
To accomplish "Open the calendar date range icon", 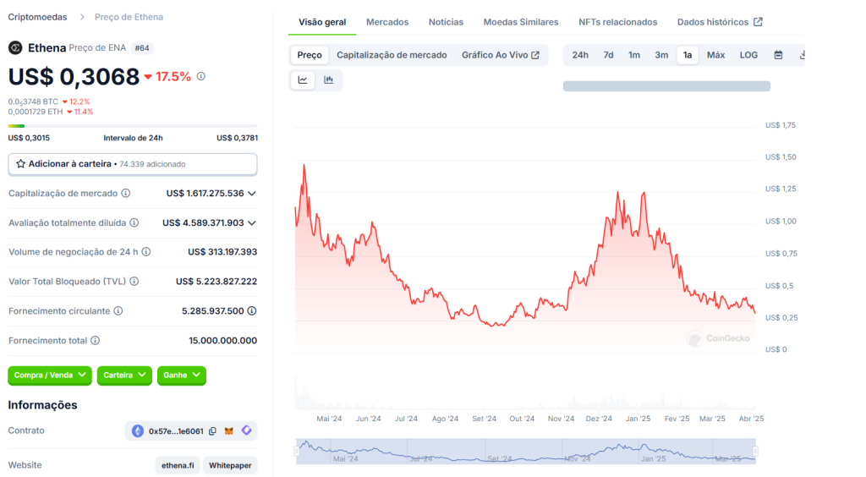I will (x=778, y=55).
